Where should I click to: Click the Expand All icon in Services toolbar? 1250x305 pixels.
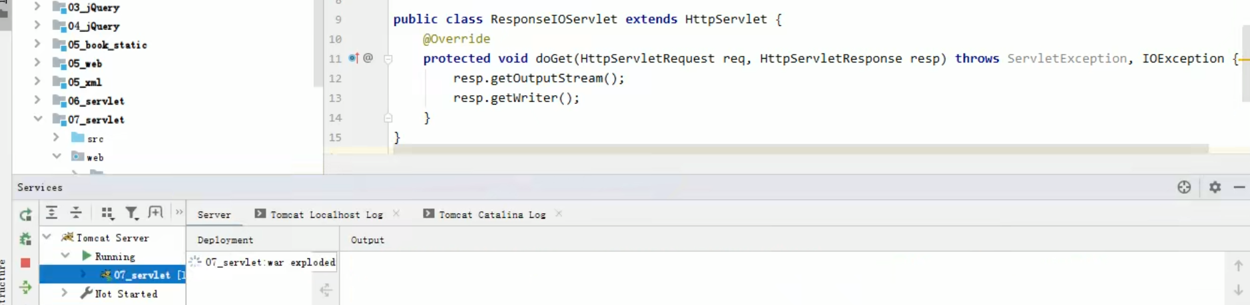point(51,213)
